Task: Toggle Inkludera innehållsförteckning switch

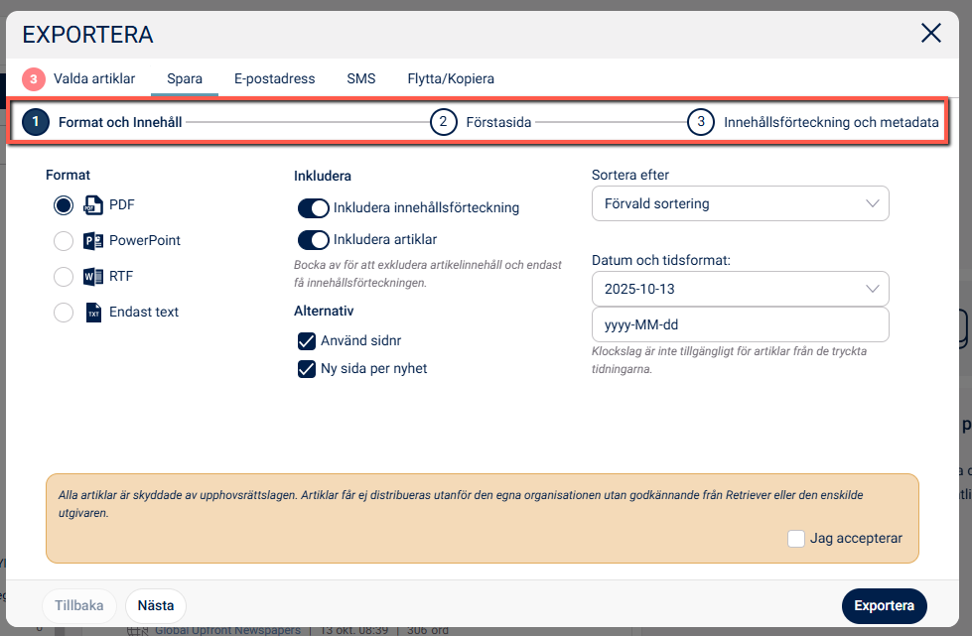Action: [x=313, y=208]
